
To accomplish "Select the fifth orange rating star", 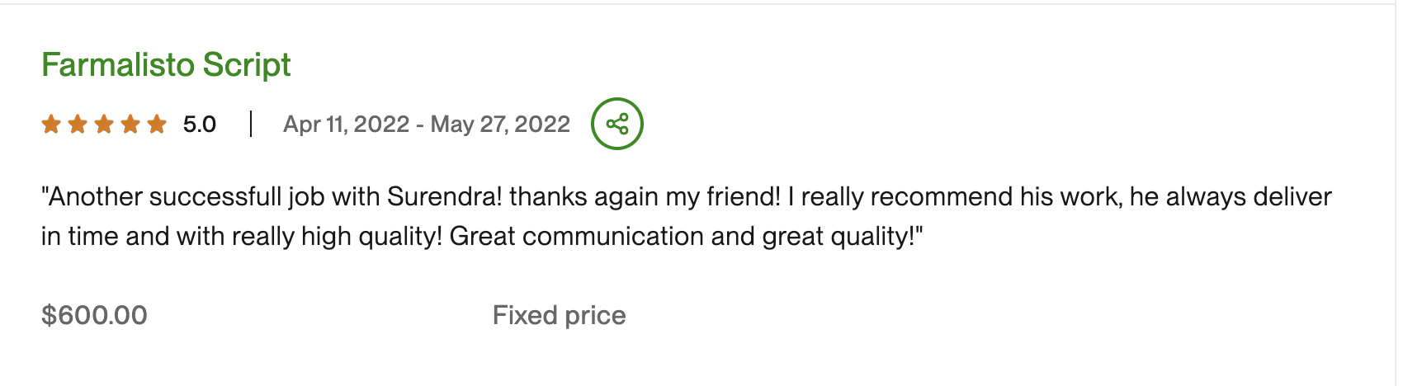I will [x=157, y=125].
